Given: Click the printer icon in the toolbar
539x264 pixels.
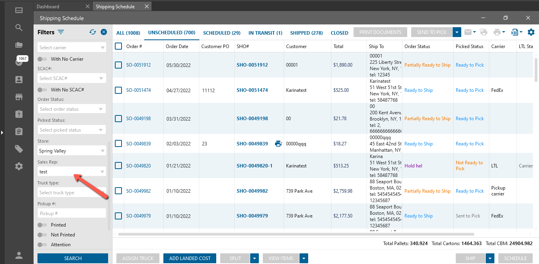Looking at the screenshot, I should [x=497, y=32].
